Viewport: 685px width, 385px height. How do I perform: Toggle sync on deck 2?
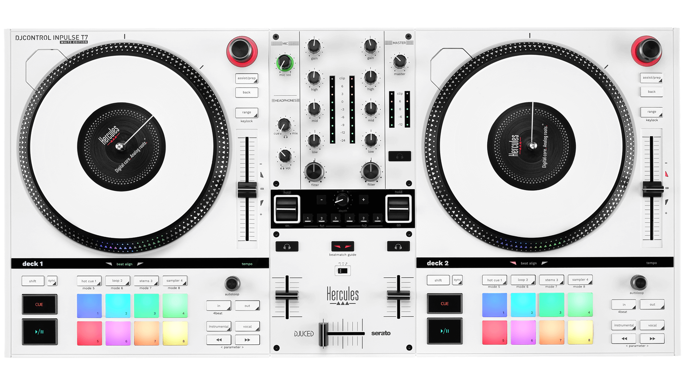pos(457,280)
